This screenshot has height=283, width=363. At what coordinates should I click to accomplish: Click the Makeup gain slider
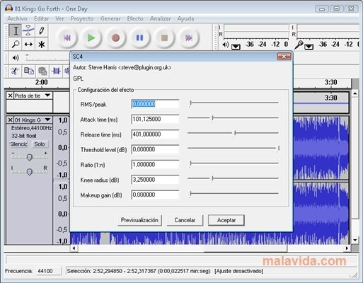click(234, 194)
